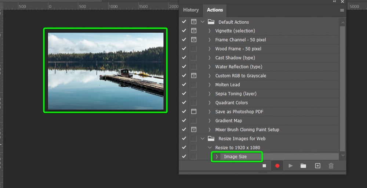Switch to the History tab
The height and width of the screenshot is (188, 367).
pos(191,10)
